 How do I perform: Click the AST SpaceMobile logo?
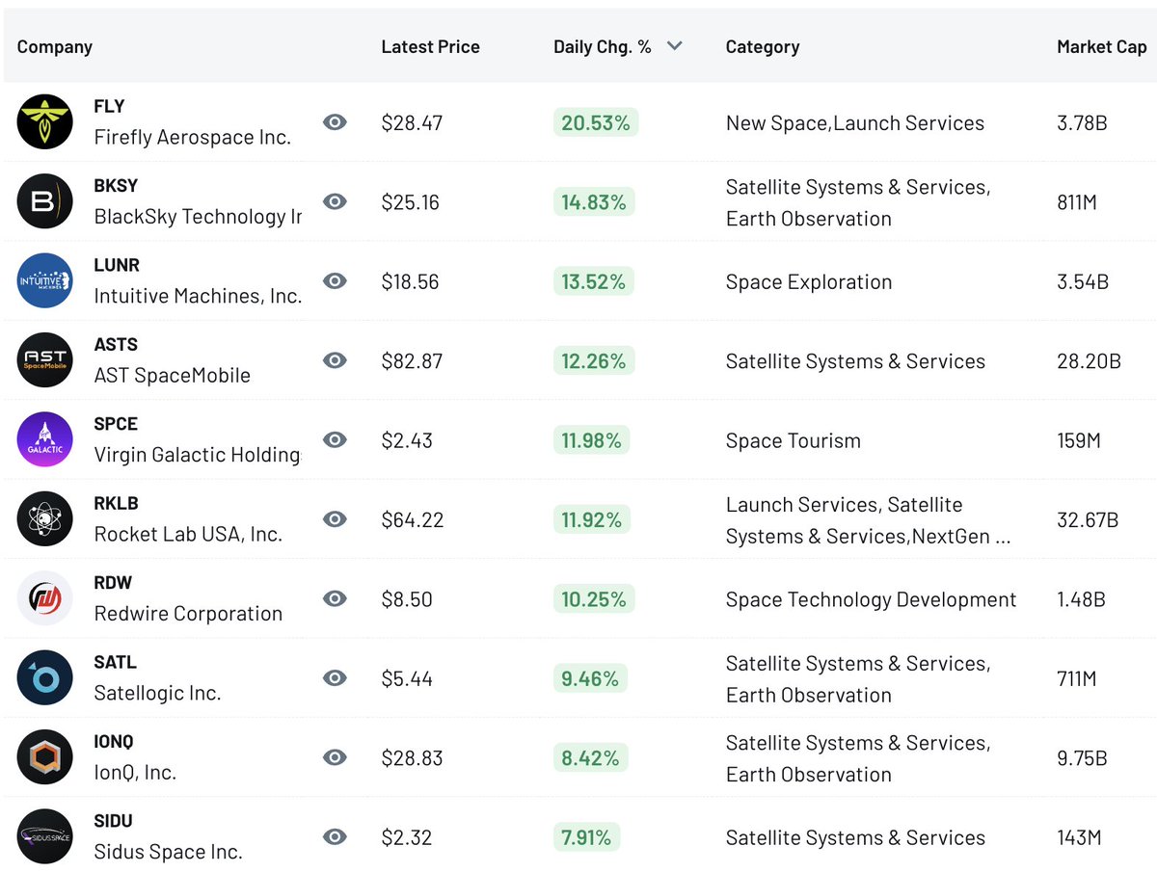tap(44, 360)
